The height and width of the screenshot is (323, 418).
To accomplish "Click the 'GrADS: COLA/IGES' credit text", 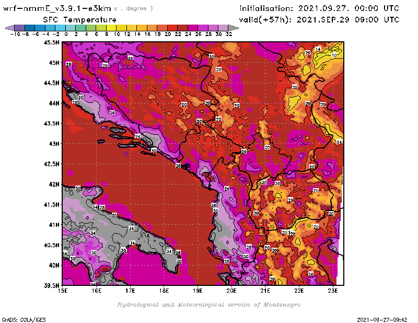I will [24, 320].
